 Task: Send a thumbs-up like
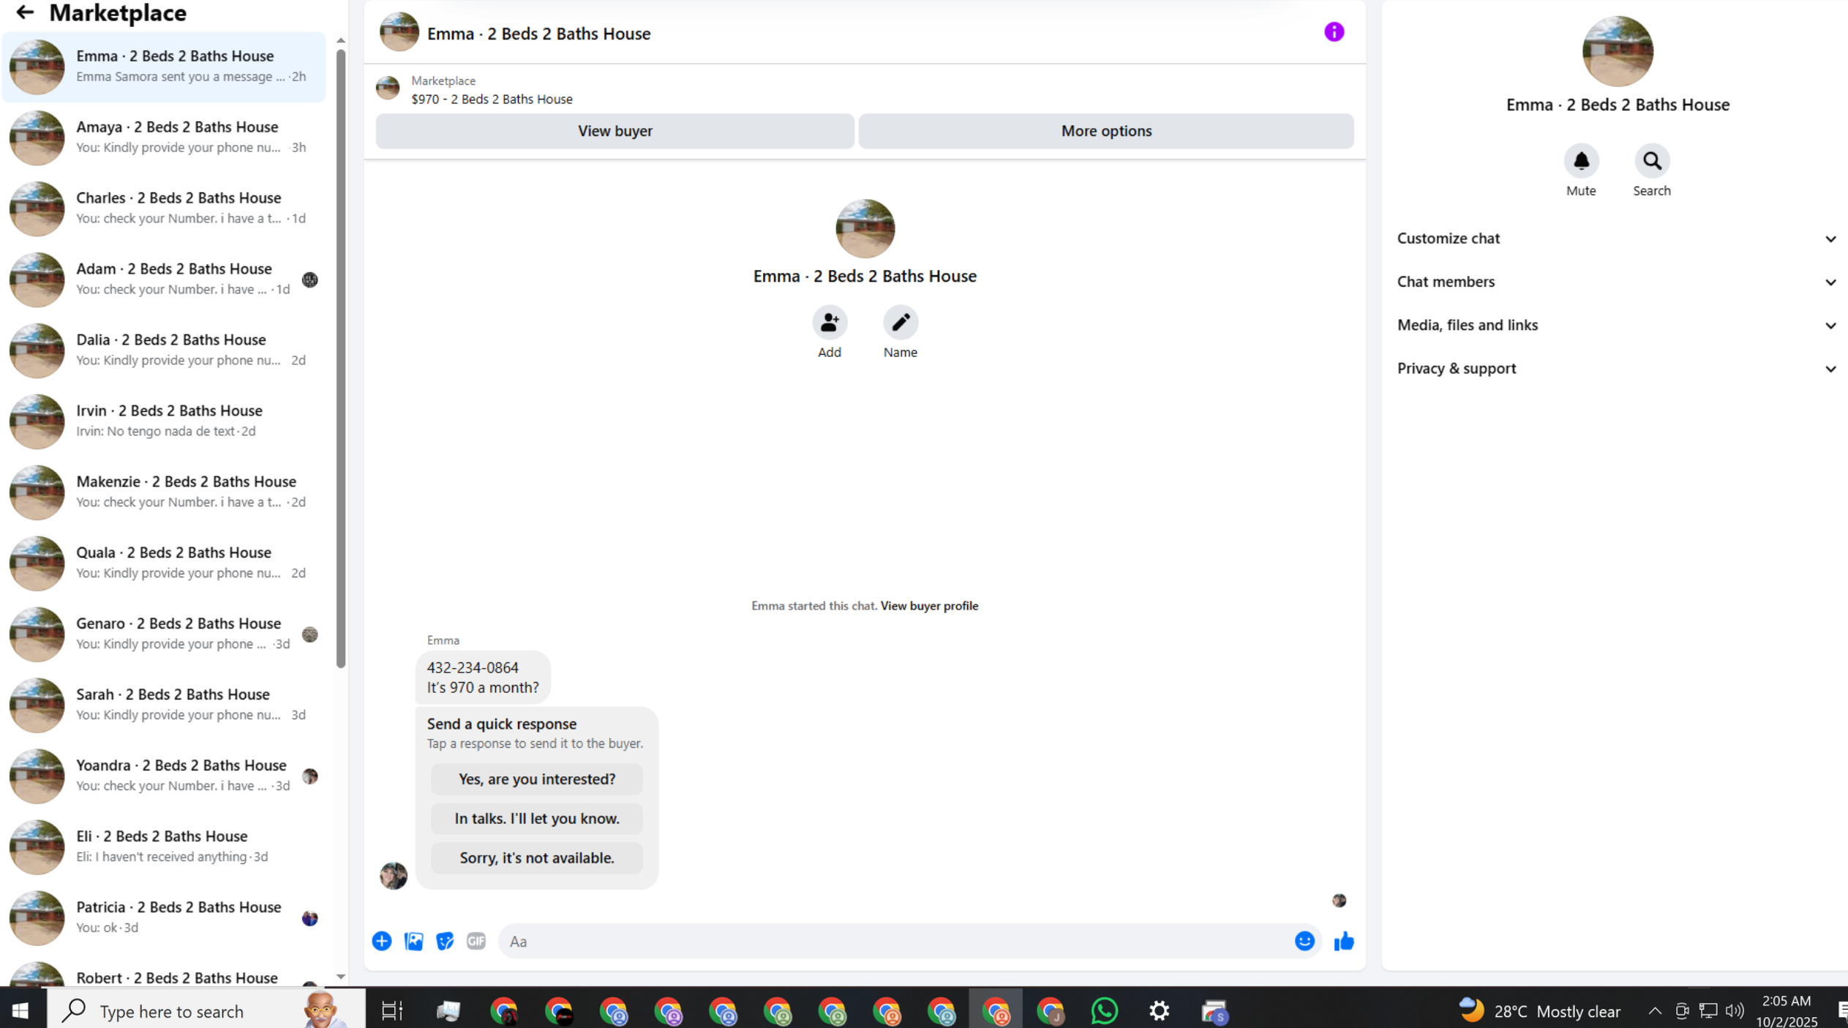point(1344,941)
